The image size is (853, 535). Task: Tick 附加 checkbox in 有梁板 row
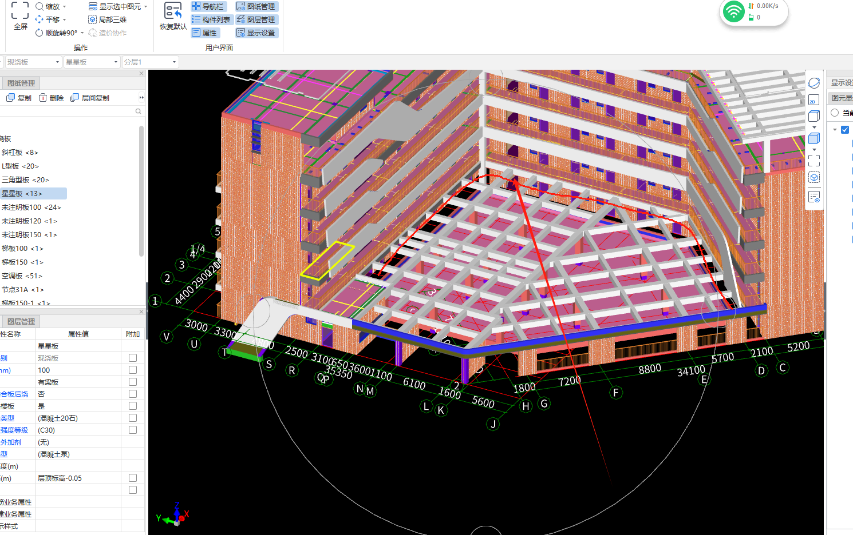pos(133,382)
